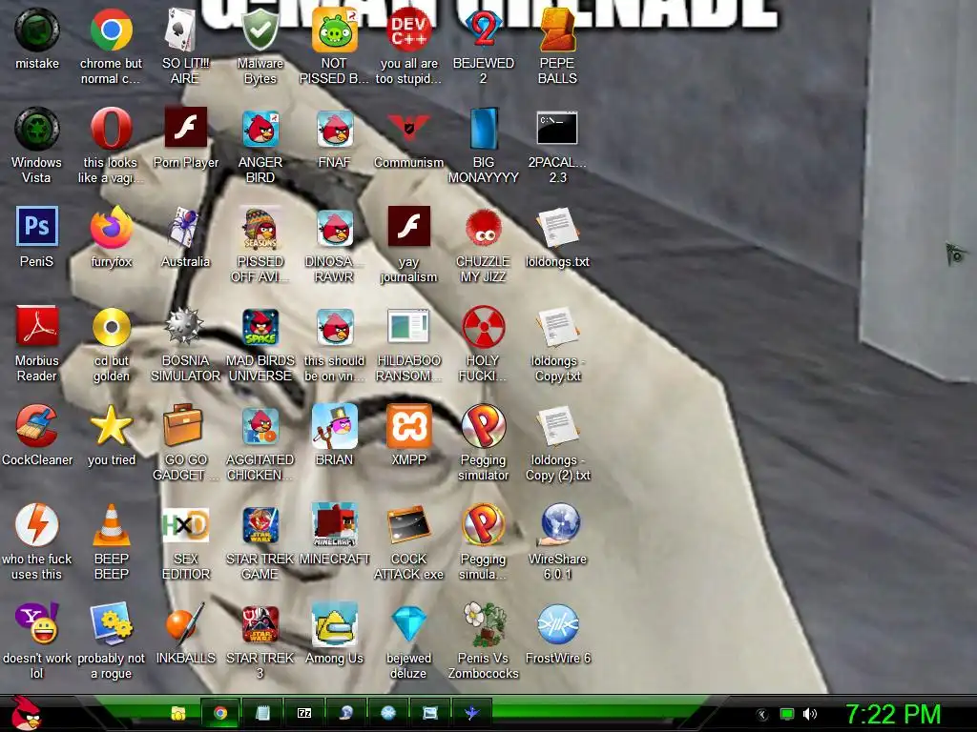
Task: Open the Yahoo 'doesn't work lol' icon
Action: [x=37, y=623]
